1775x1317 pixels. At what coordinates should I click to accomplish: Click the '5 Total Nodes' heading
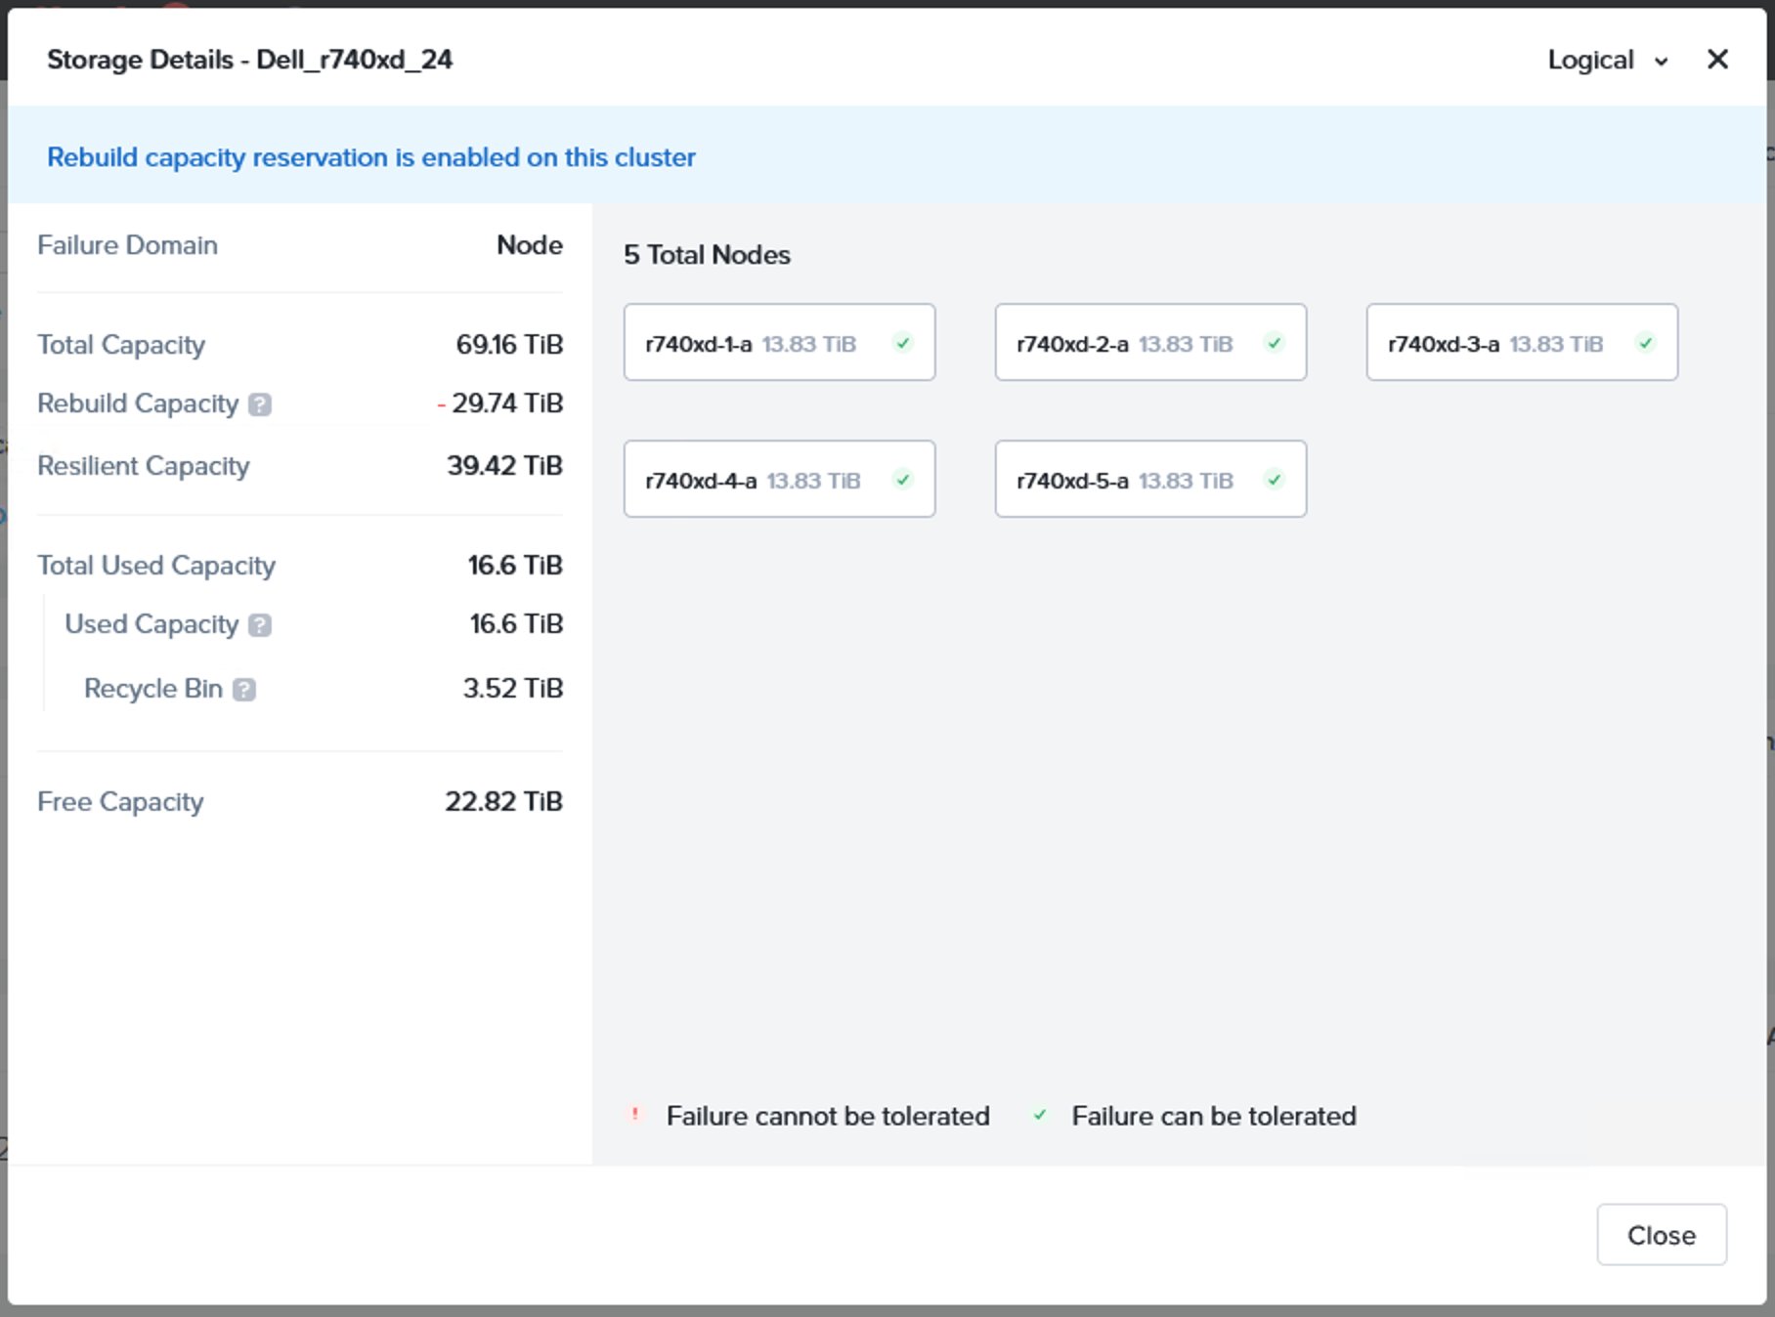[707, 255]
